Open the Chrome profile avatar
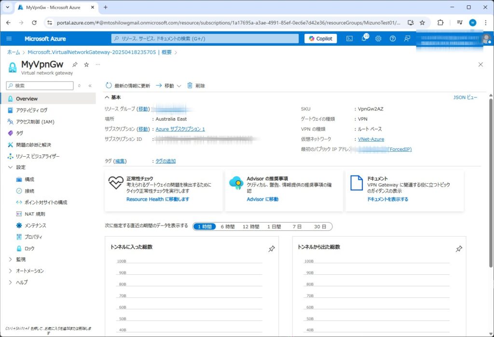The height and width of the screenshot is (337, 494). tap(473, 23)
